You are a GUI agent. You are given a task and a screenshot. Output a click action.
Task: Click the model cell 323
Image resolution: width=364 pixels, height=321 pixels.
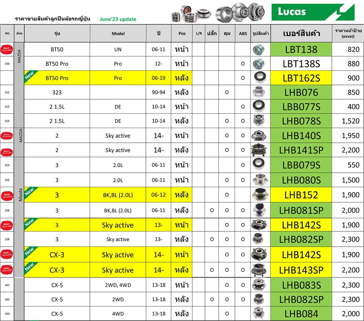point(57,92)
